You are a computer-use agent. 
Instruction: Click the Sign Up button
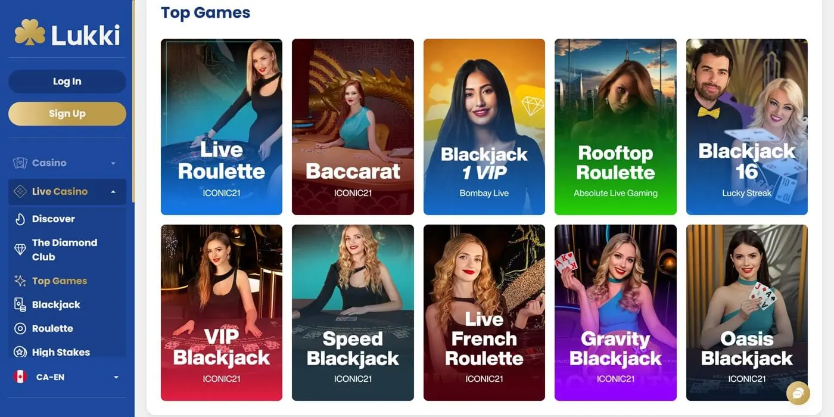click(x=67, y=114)
